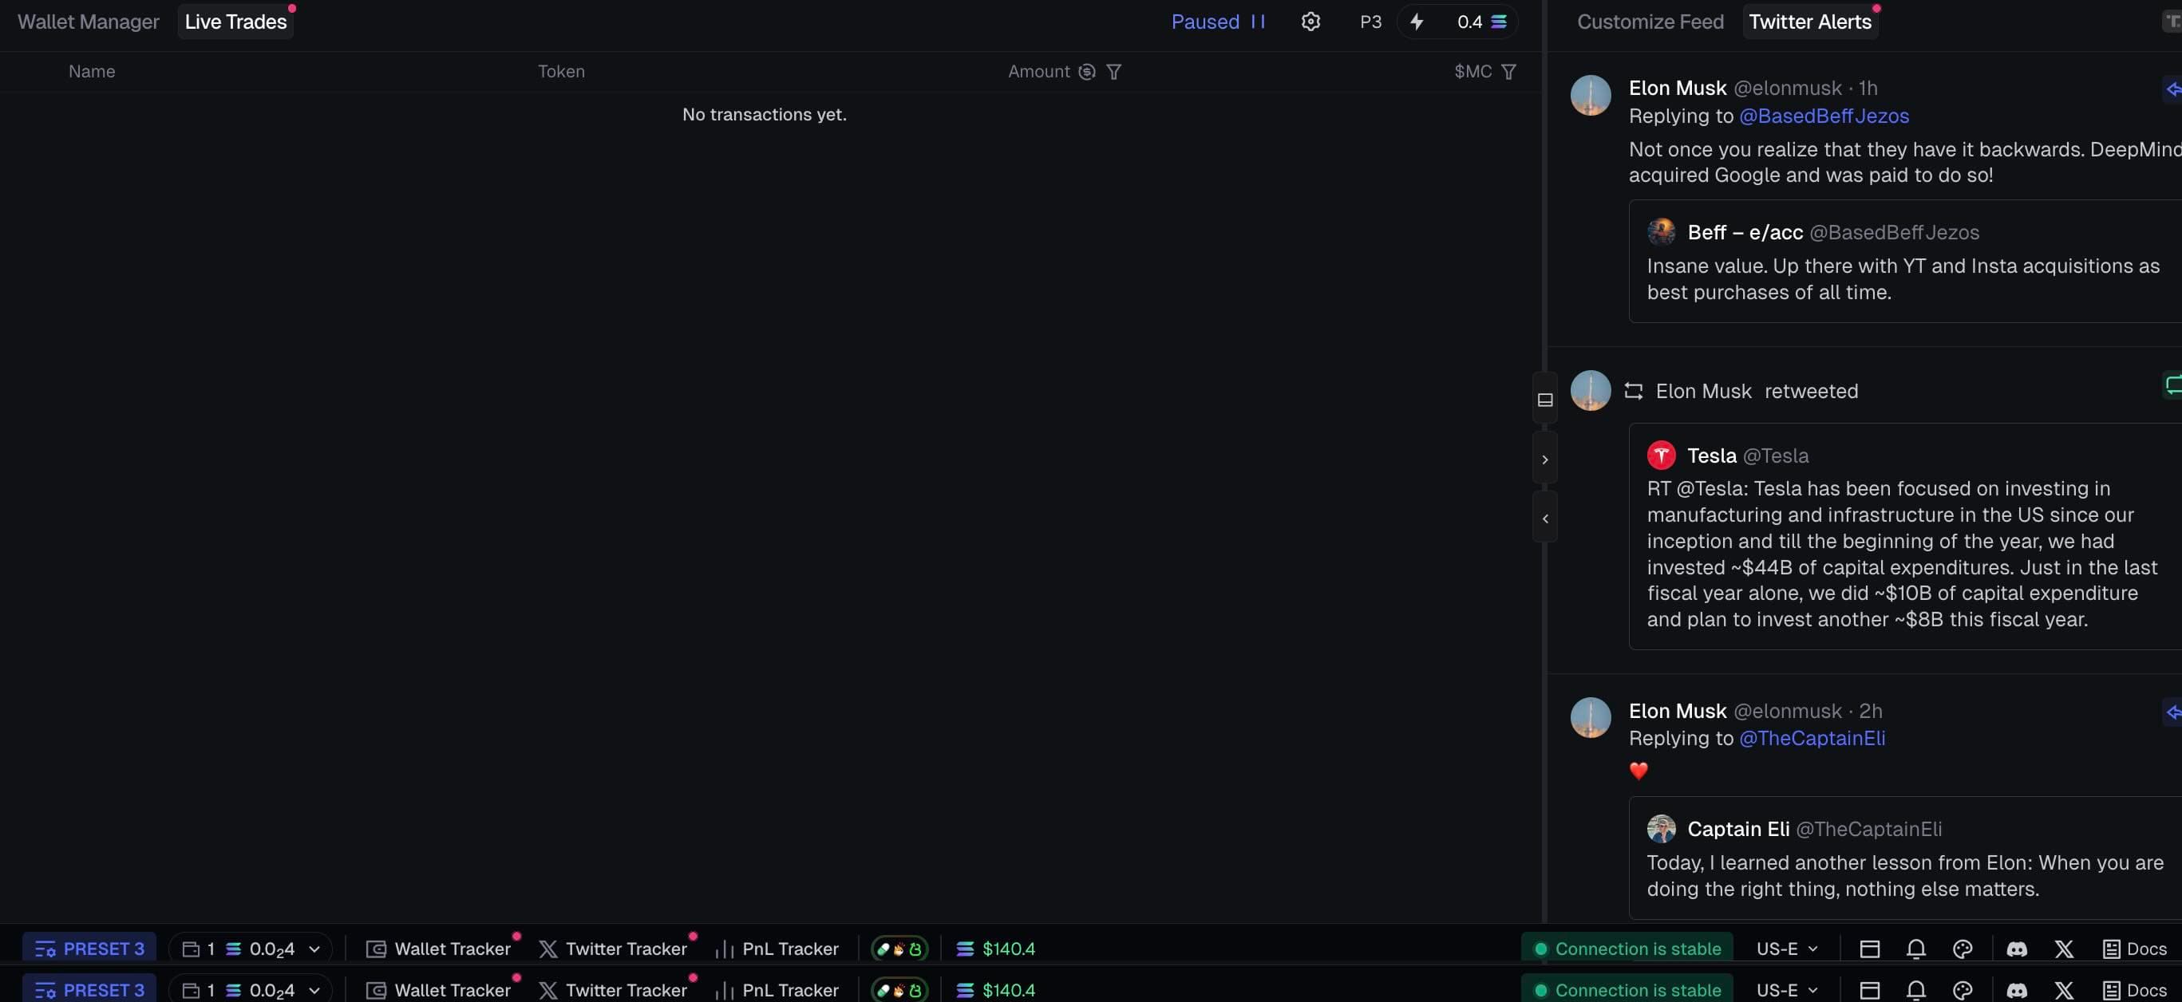Click the pill and flame icon group in the upper footer bar
2182x1002 pixels.
pos(899,949)
